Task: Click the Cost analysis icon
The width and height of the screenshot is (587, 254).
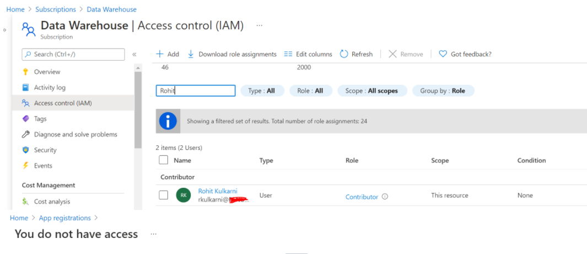Action: click(x=25, y=201)
